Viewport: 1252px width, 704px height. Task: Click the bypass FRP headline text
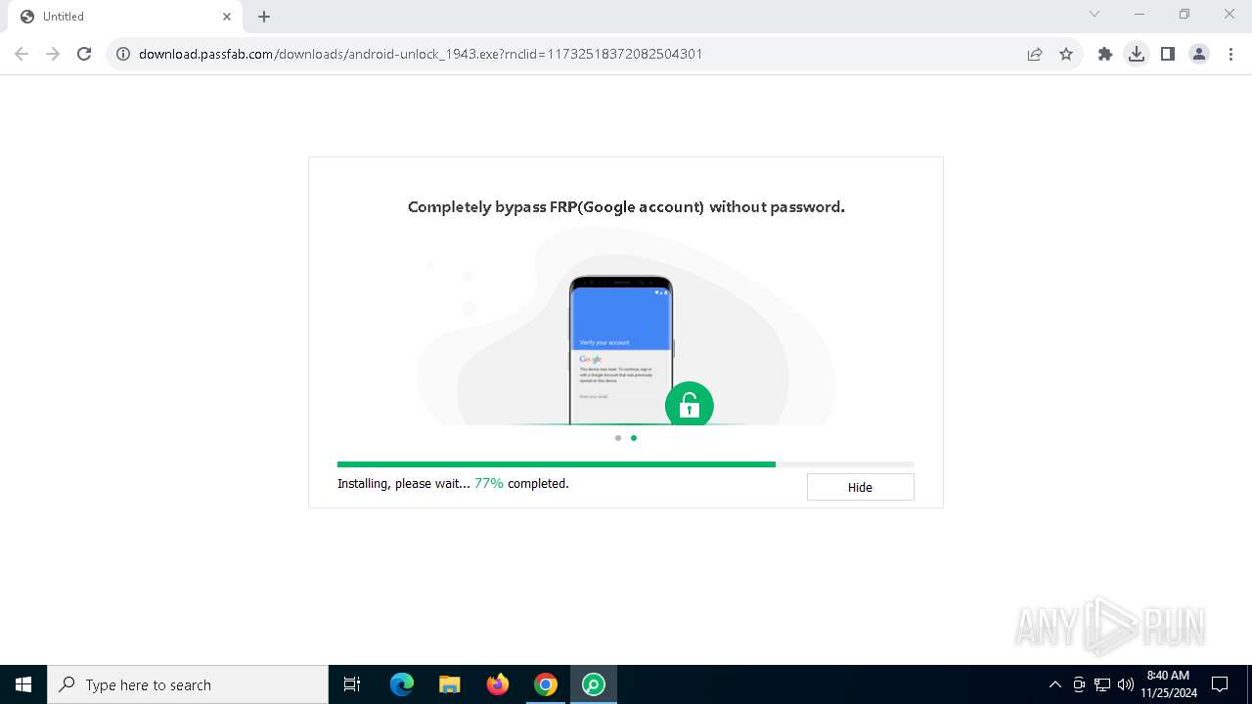[x=626, y=207]
